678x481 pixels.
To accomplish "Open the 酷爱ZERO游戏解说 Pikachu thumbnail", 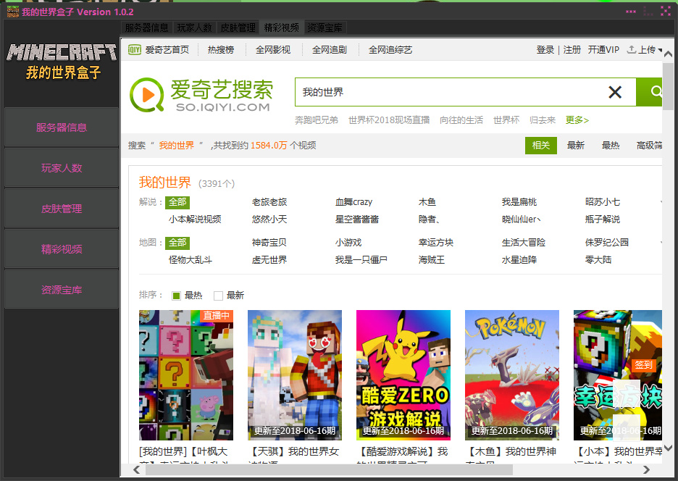I will (x=403, y=375).
